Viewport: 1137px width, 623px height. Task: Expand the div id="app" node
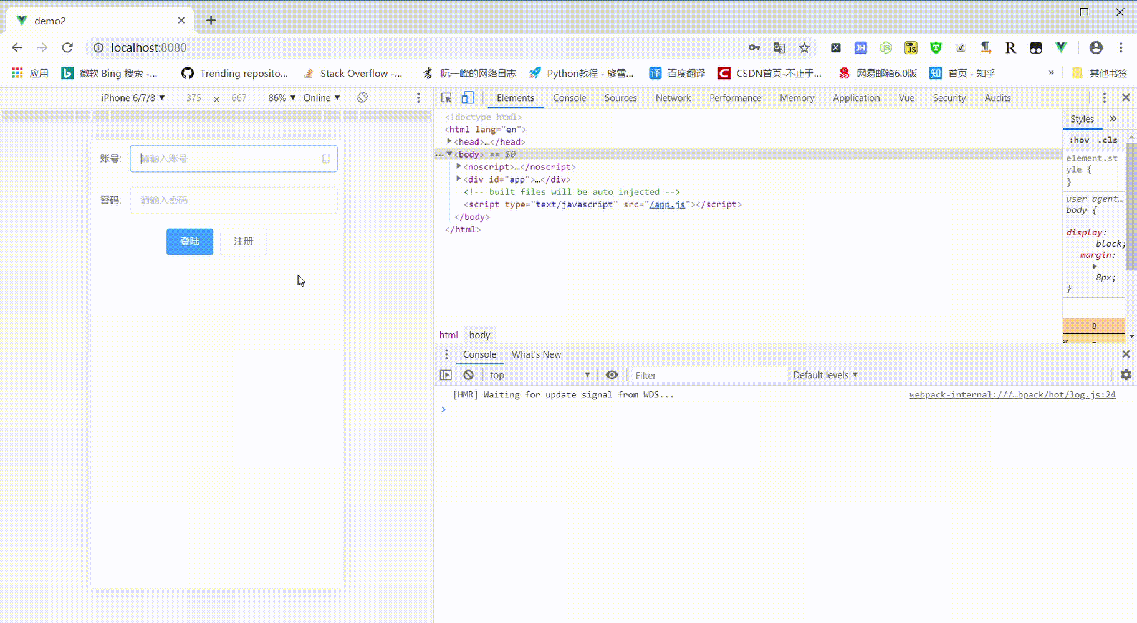click(x=458, y=179)
